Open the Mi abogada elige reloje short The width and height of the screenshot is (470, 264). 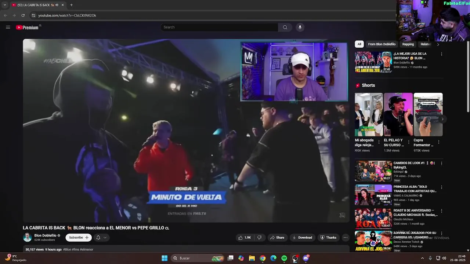(369, 114)
